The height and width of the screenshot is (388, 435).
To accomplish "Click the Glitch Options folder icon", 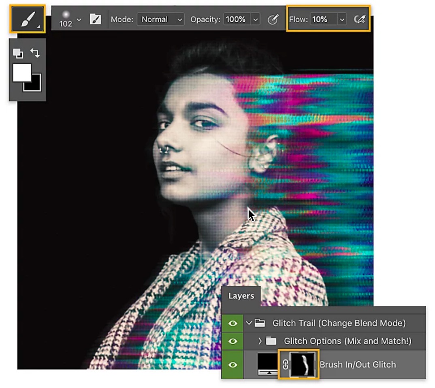I will point(271,341).
